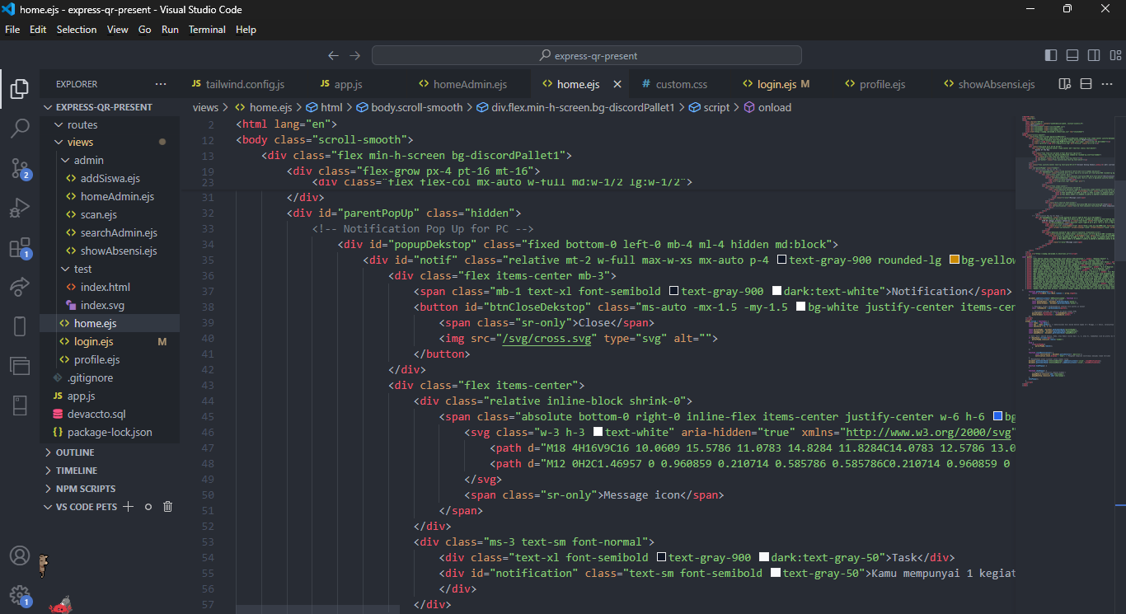Open the Extensions view
1126x614 pixels.
(x=20, y=248)
